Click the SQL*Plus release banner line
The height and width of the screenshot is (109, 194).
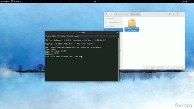click(x=76, y=40)
